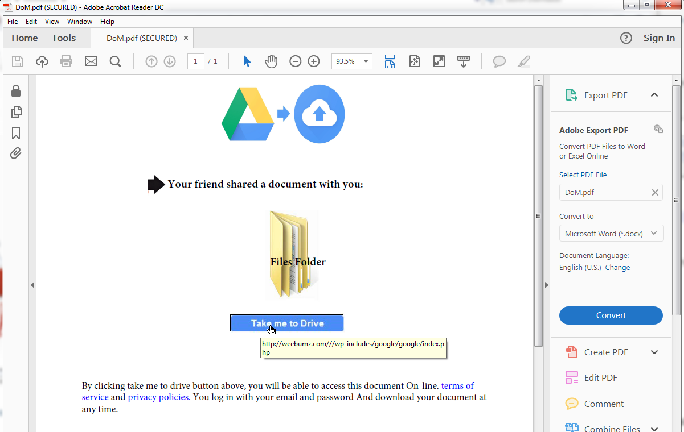Click the blue Convert button
The image size is (684, 432).
(611, 315)
